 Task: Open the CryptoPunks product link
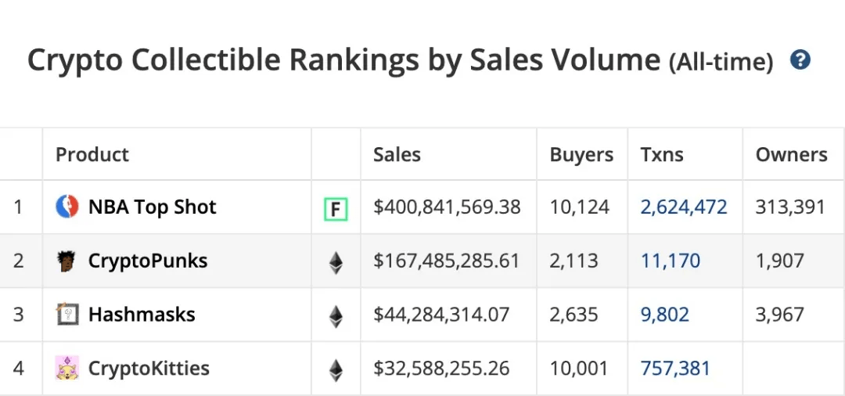tap(148, 261)
